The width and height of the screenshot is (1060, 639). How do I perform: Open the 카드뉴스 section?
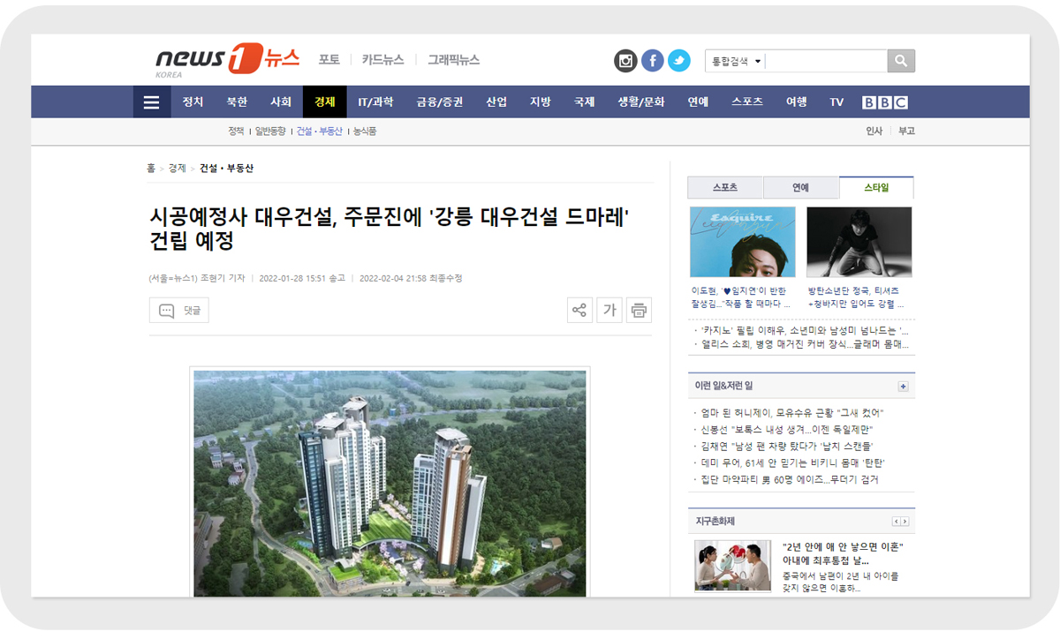382,60
